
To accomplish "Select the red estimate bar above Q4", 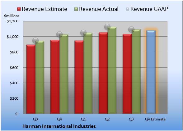I will pyautogui.click(x=55, y=77).
